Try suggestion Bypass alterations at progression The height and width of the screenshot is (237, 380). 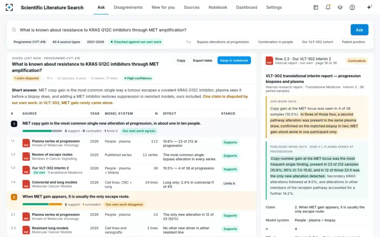(223, 42)
